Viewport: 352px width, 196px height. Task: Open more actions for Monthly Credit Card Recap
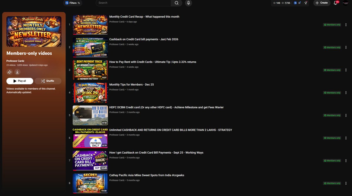pyautogui.click(x=346, y=25)
